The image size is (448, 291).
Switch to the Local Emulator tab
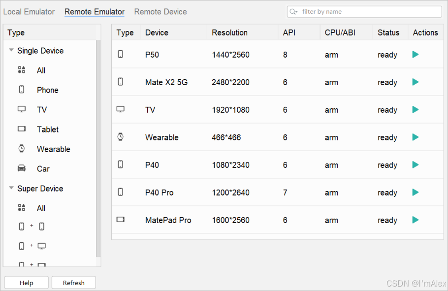(x=29, y=12)
